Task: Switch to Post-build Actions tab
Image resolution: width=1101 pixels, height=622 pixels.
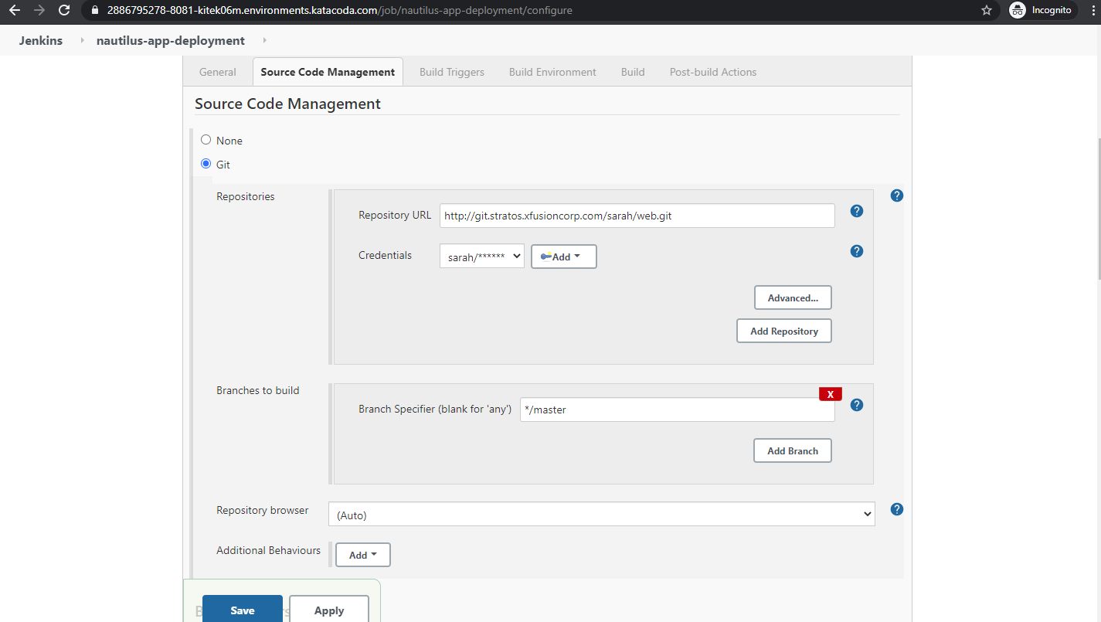Action: click(x=712, y=72)
